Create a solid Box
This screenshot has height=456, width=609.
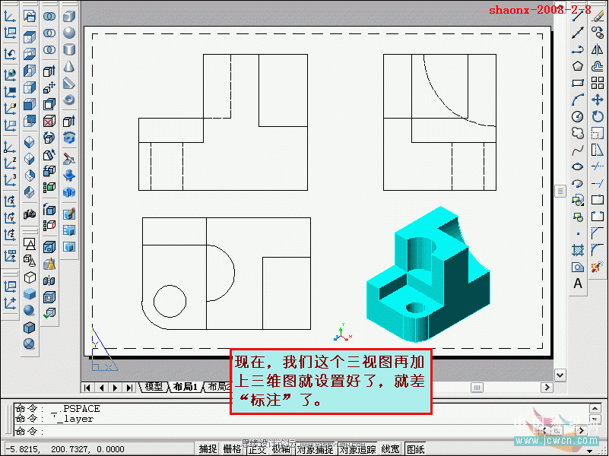(69, 16)
